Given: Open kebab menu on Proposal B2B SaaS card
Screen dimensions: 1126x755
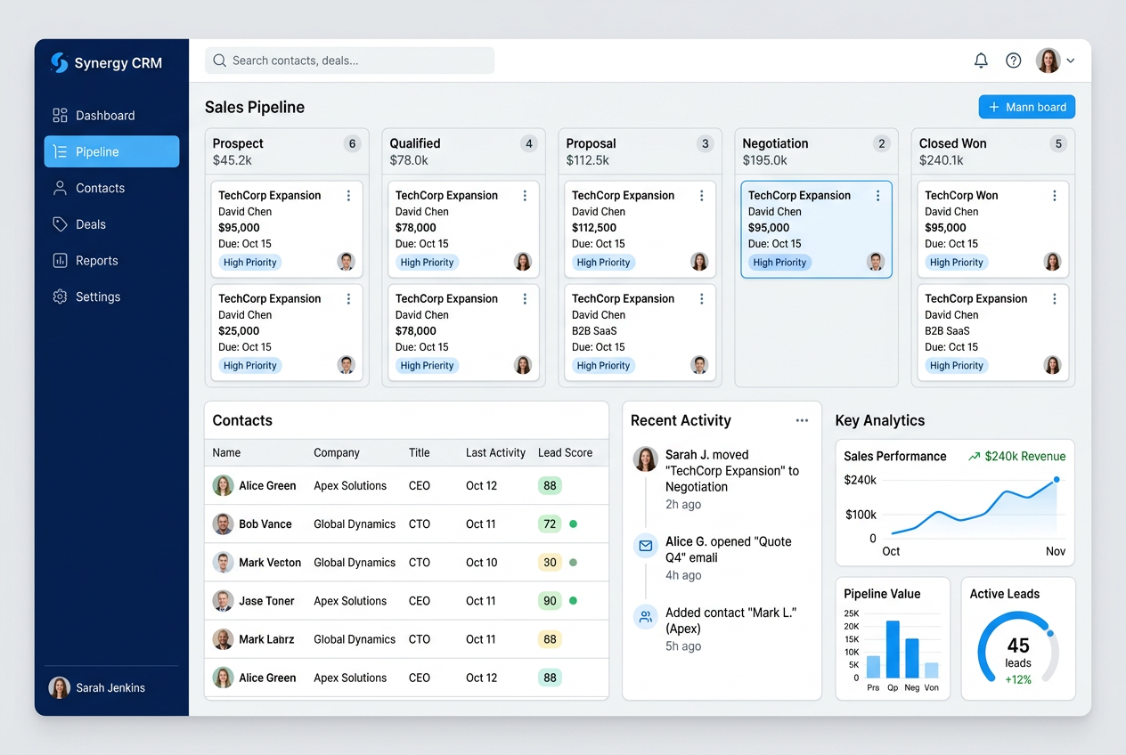Looking at the screenshot, I should click(x=701, y=299).
